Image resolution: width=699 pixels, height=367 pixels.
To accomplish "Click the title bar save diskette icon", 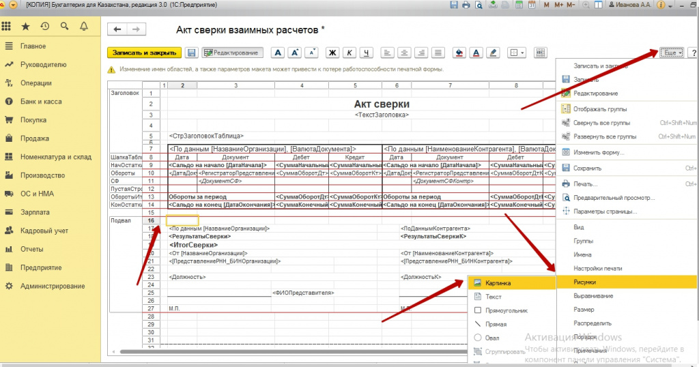I will 454,5.
